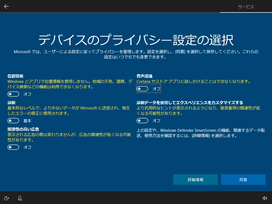Image resolution: width=272 pixels, height=204 pixels.
Task: Click the volume speaker icon
Action: [265, 198]
